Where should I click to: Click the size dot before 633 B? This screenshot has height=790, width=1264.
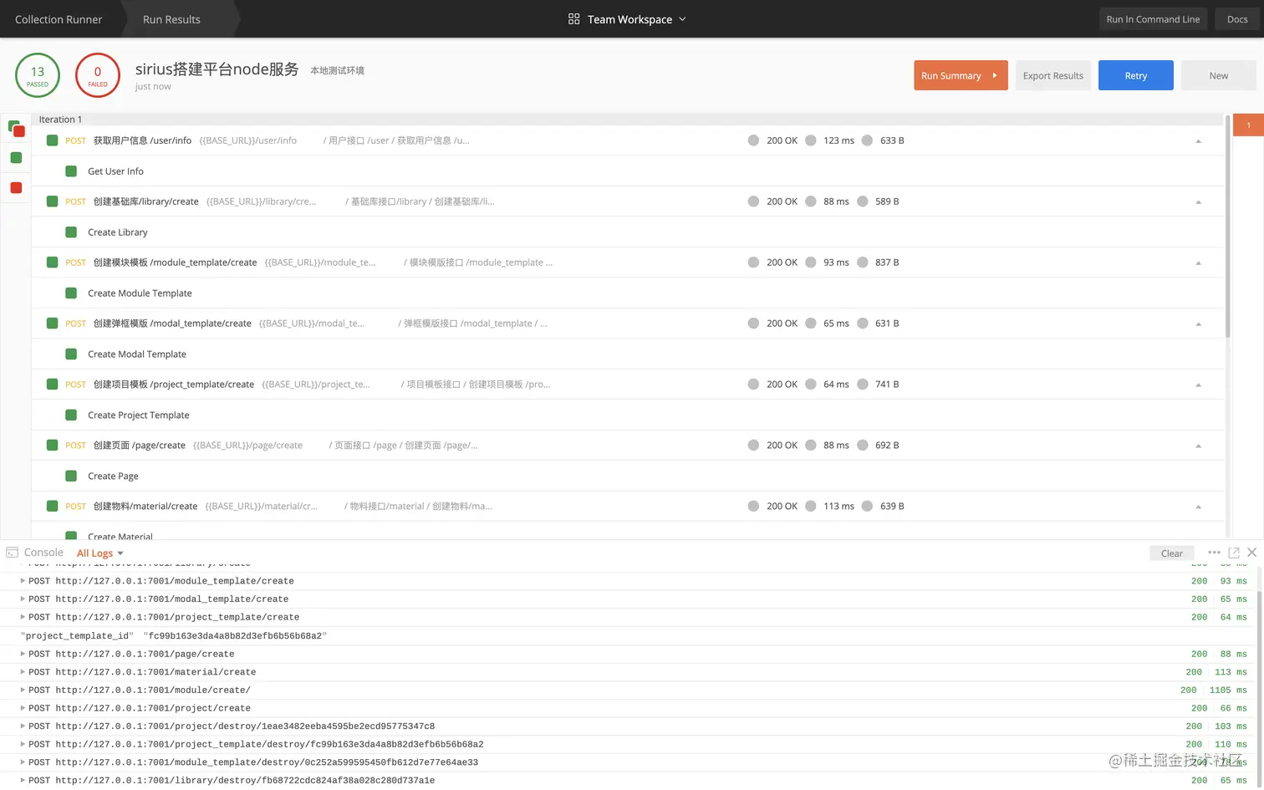867,140
